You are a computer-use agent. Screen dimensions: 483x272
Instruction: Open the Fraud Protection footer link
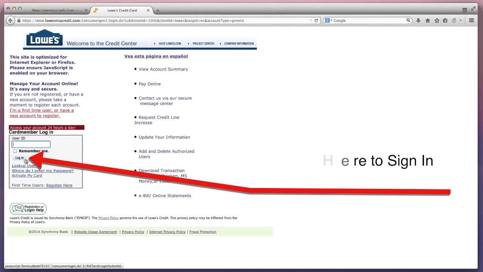[x=203, y=232]
